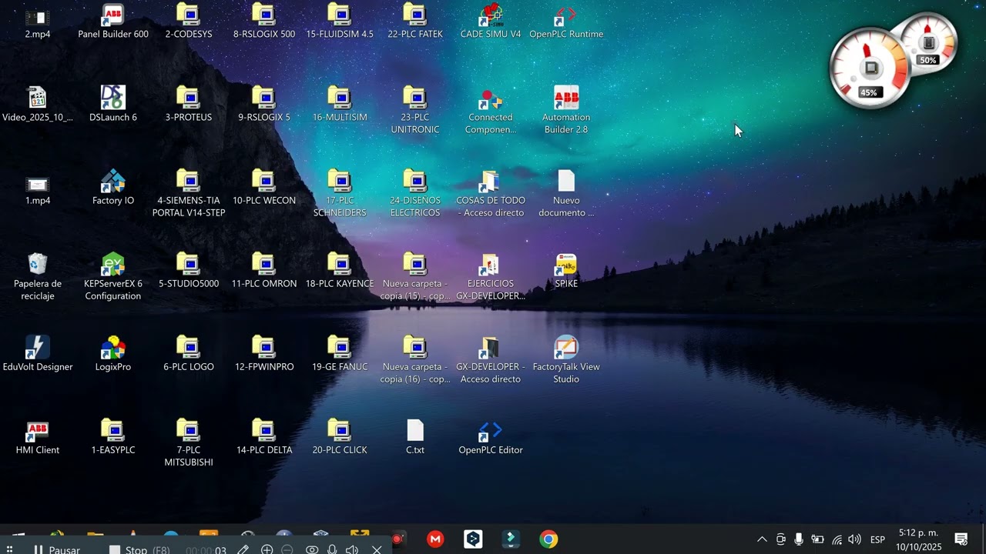Open Connected Components shortcut
Viewport: 986px width, 554px height.
tap(491, 111)
